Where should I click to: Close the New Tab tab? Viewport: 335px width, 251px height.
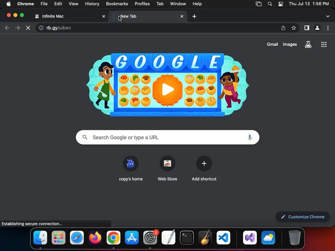point(182,16)
